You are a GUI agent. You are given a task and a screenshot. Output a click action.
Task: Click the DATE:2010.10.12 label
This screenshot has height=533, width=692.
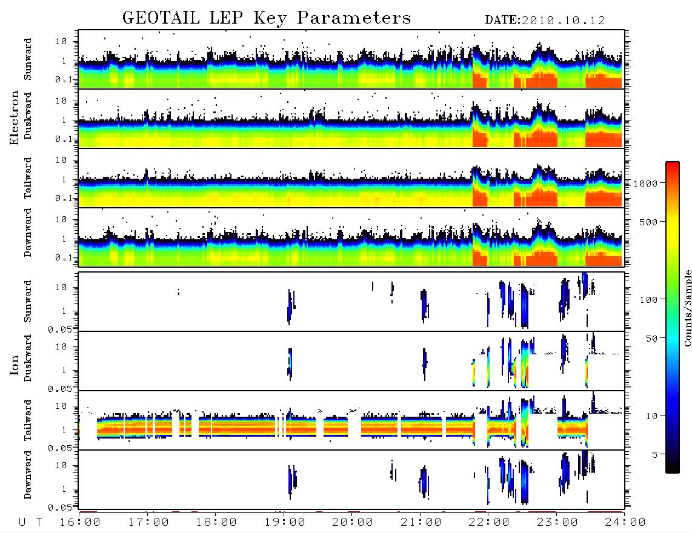coord(545,21)
